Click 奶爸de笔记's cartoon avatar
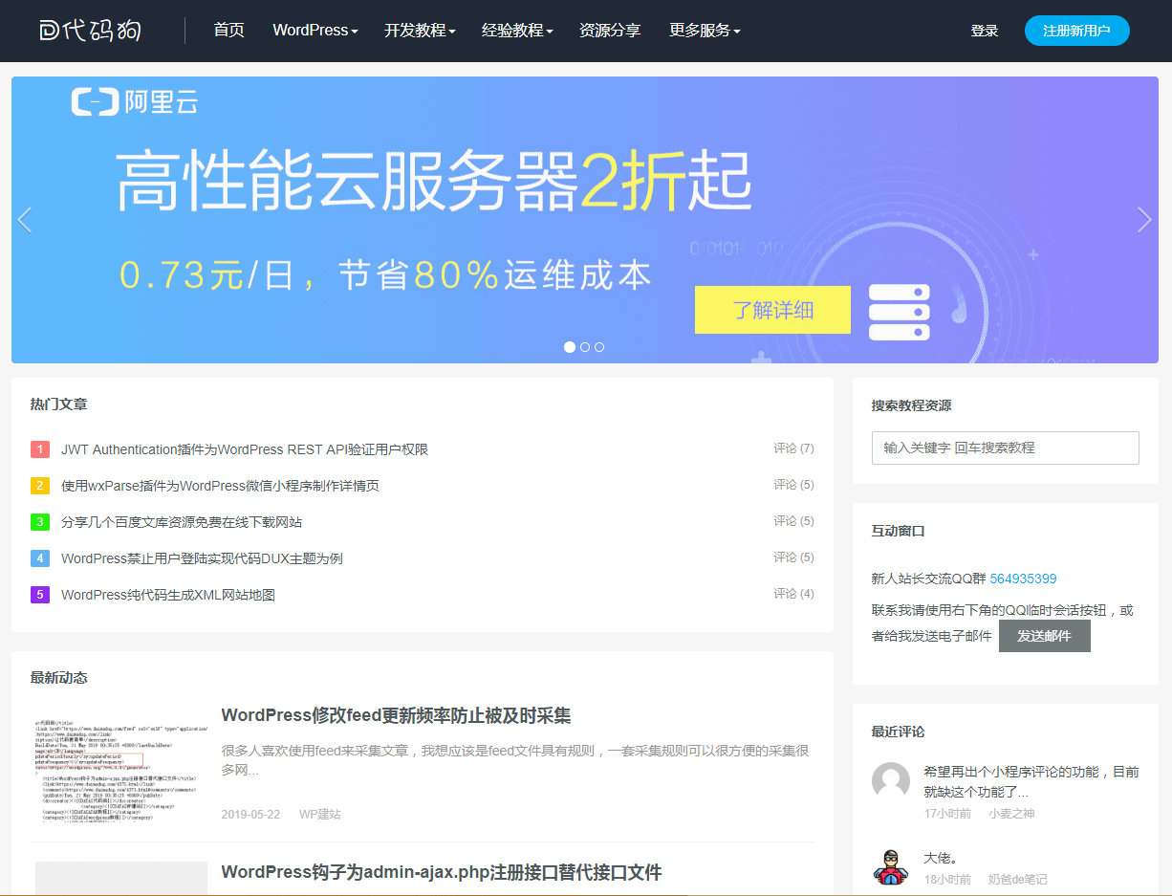 [x=891, y=868]
